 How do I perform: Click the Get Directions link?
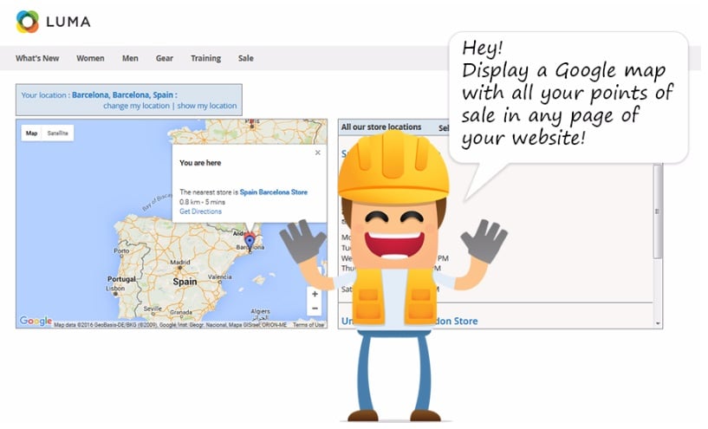(200, 211)
